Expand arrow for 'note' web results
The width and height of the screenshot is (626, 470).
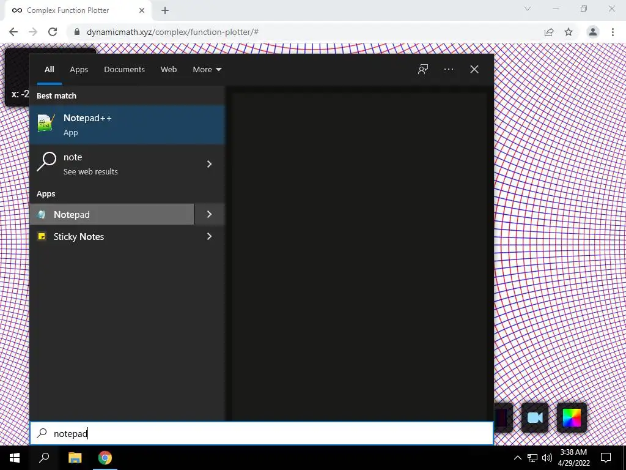(210, 164)
